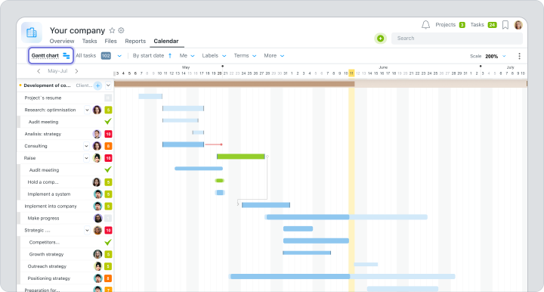This screenshot has height=292, width=544.
Task: Open the three-dot options menu
Action: [519, 56]
